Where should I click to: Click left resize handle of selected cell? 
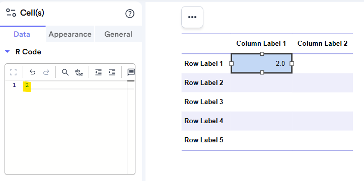click(231, 63)
